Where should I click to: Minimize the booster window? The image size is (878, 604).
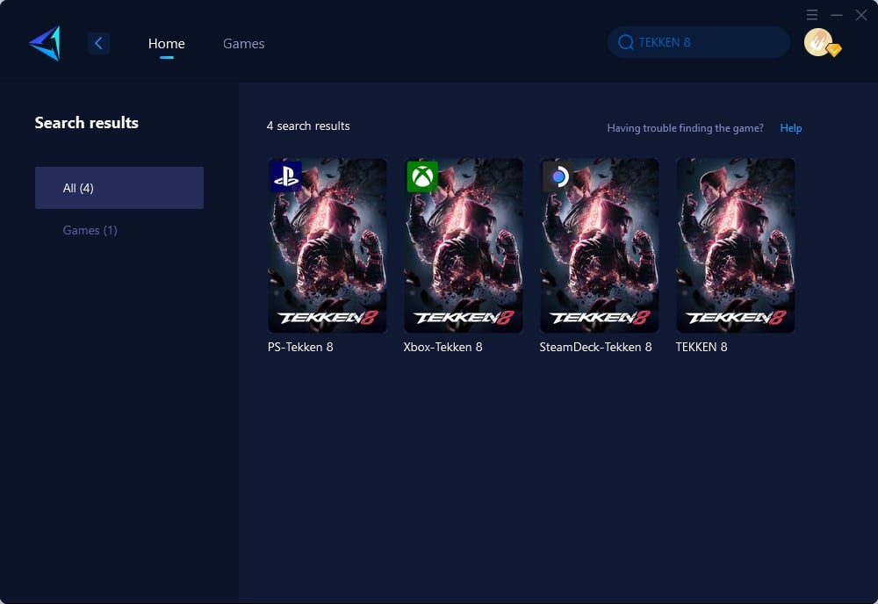pos(837,15)
